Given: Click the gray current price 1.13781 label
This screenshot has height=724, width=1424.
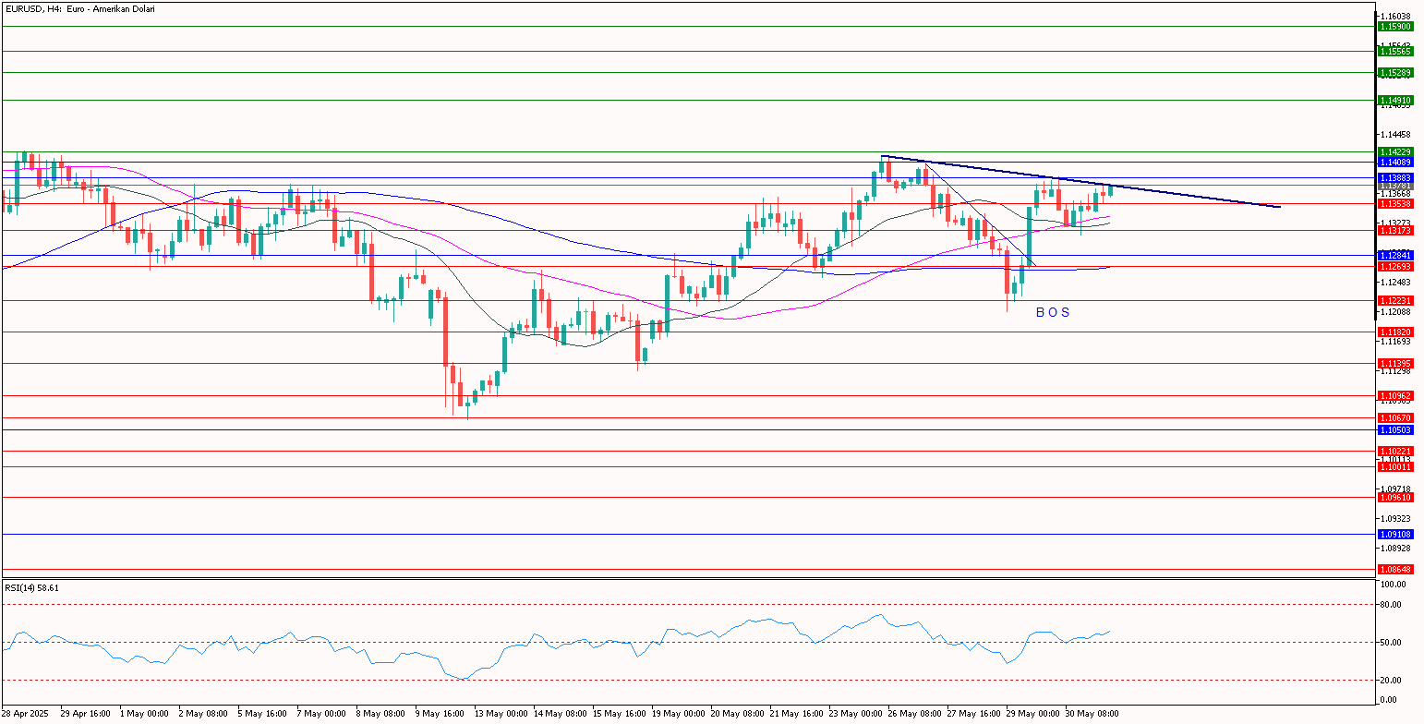Looking at the screenshot, I should click(1395, 186).
